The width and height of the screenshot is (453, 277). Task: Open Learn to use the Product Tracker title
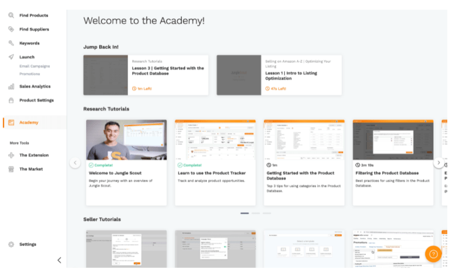tap(212, 173)
